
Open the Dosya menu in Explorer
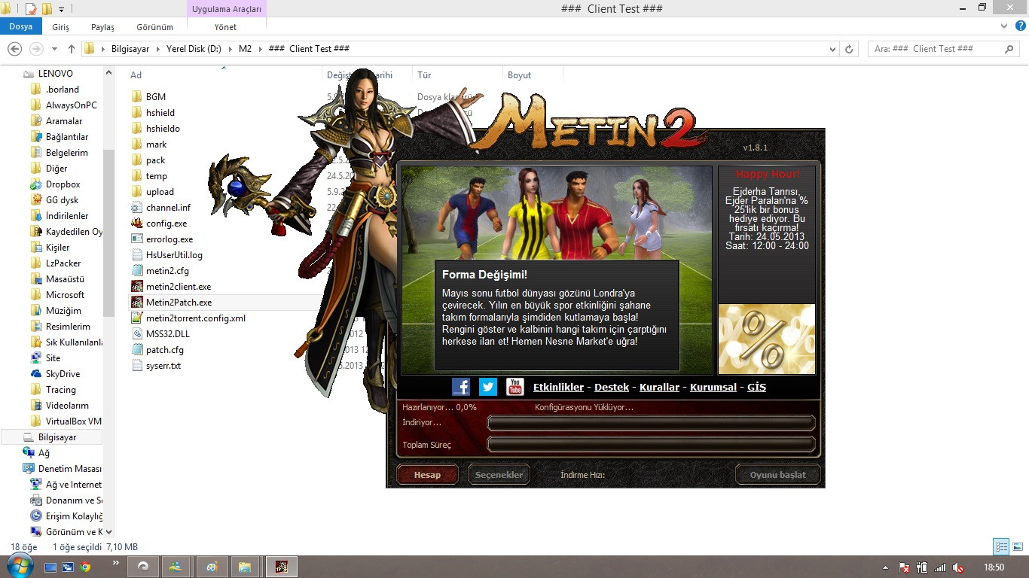click(21, 26)
